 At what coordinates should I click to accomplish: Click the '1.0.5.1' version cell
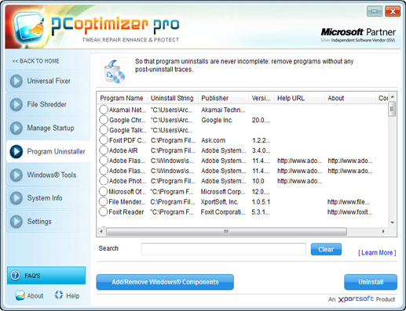(x=261, y=202)
